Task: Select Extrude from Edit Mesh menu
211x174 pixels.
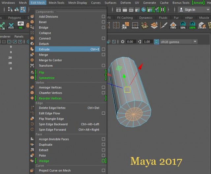Action: tap(67, 49)
